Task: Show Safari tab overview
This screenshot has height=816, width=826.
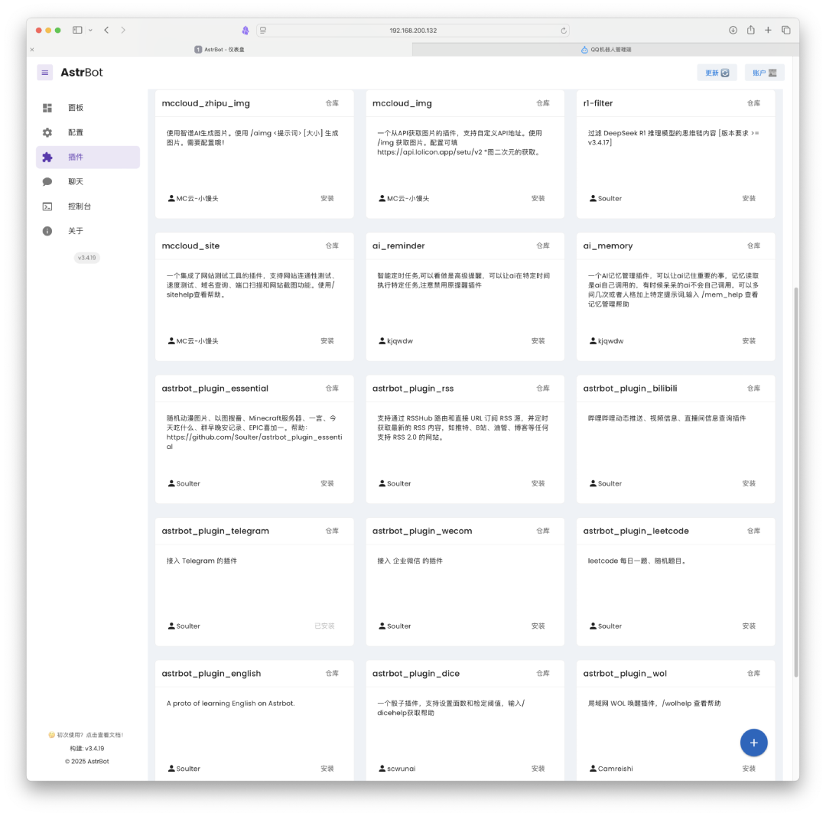Action: [x=786, y=30]
